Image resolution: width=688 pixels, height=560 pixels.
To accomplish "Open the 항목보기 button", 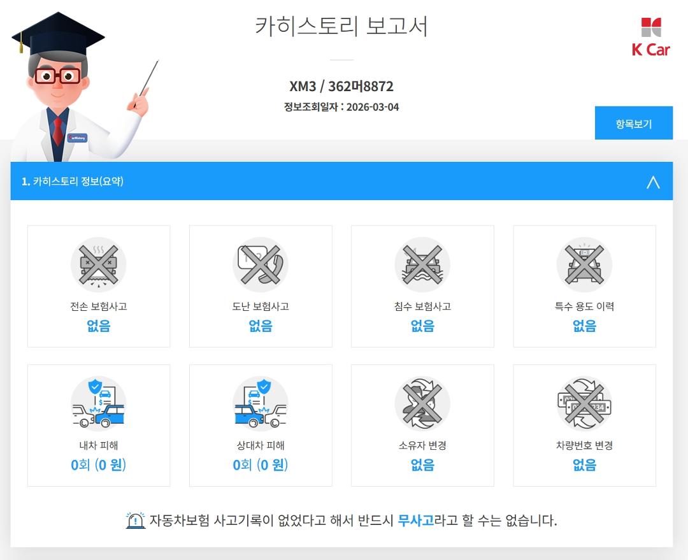I will point(634,123).
